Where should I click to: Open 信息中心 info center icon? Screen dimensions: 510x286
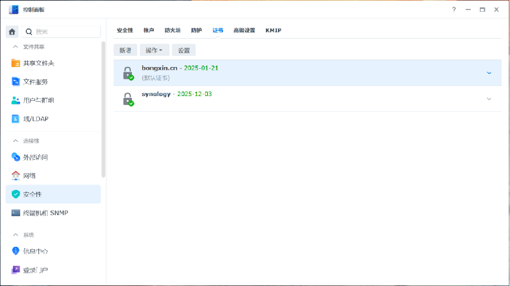tap(16, 251)
